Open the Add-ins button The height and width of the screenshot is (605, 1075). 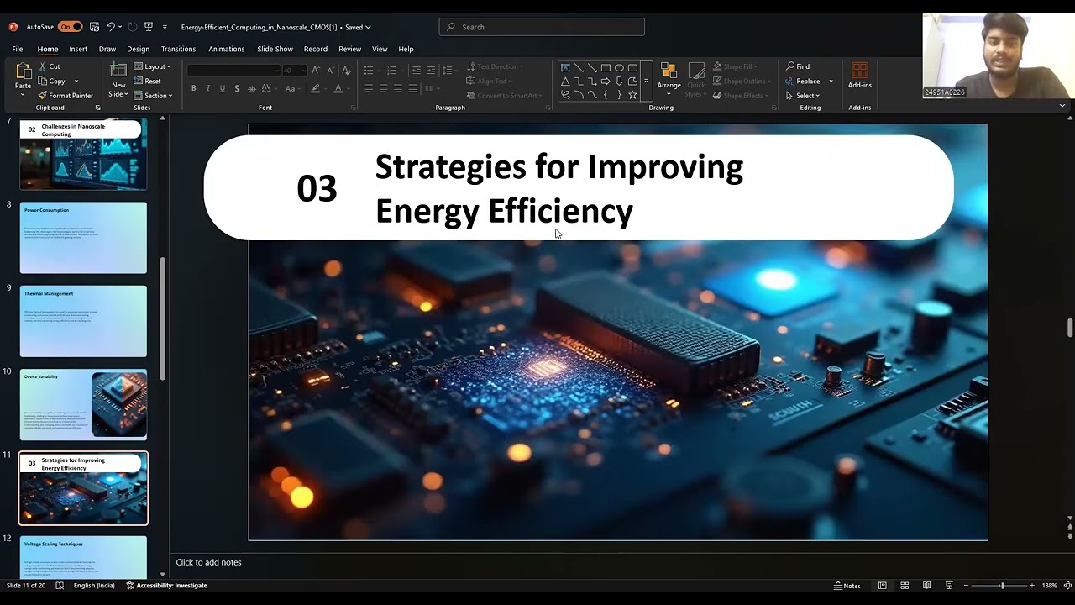(x=859, y=75)
